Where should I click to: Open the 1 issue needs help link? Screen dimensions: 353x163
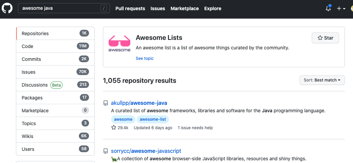[195, 128]
